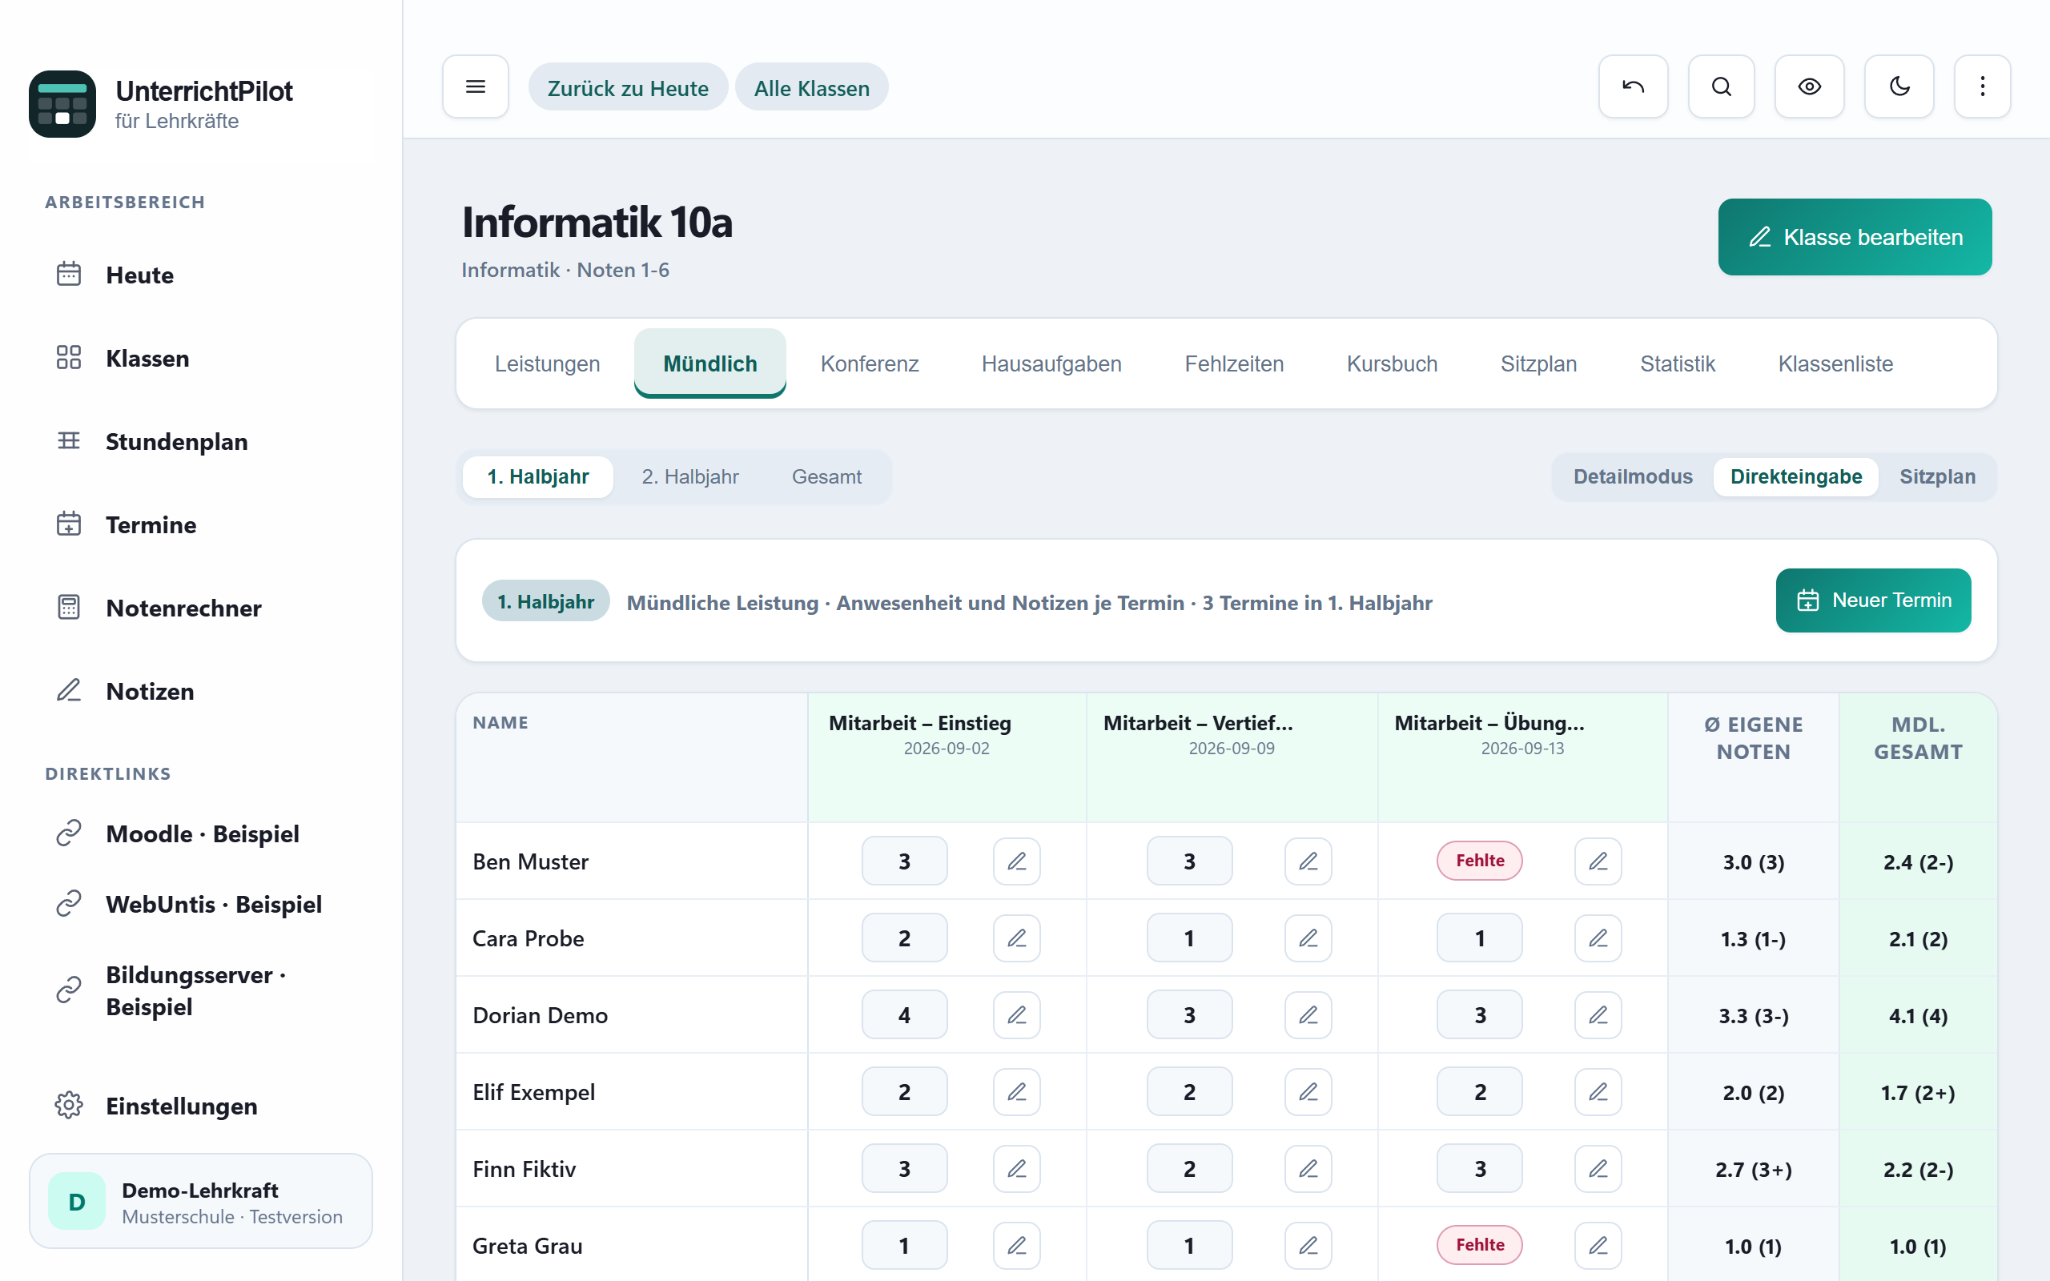Image resolution: width=2050 pixels, height=1281 pixels.
Task: Click Ben Muster's Fehlte badge
Action: point(1479,861)
